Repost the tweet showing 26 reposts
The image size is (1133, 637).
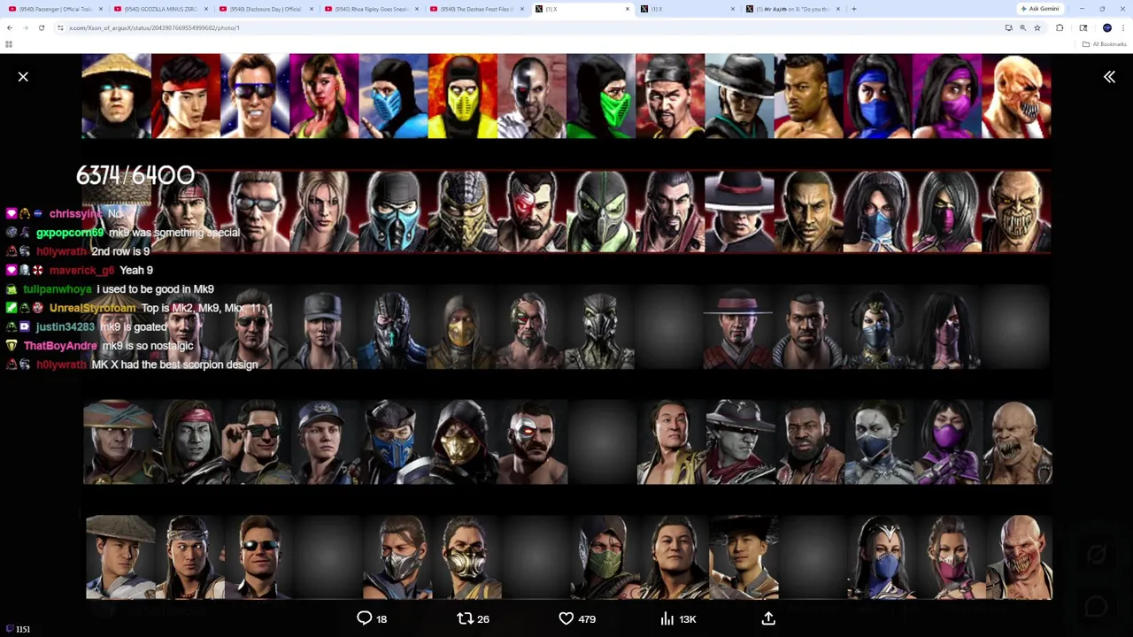pos(473,618)
